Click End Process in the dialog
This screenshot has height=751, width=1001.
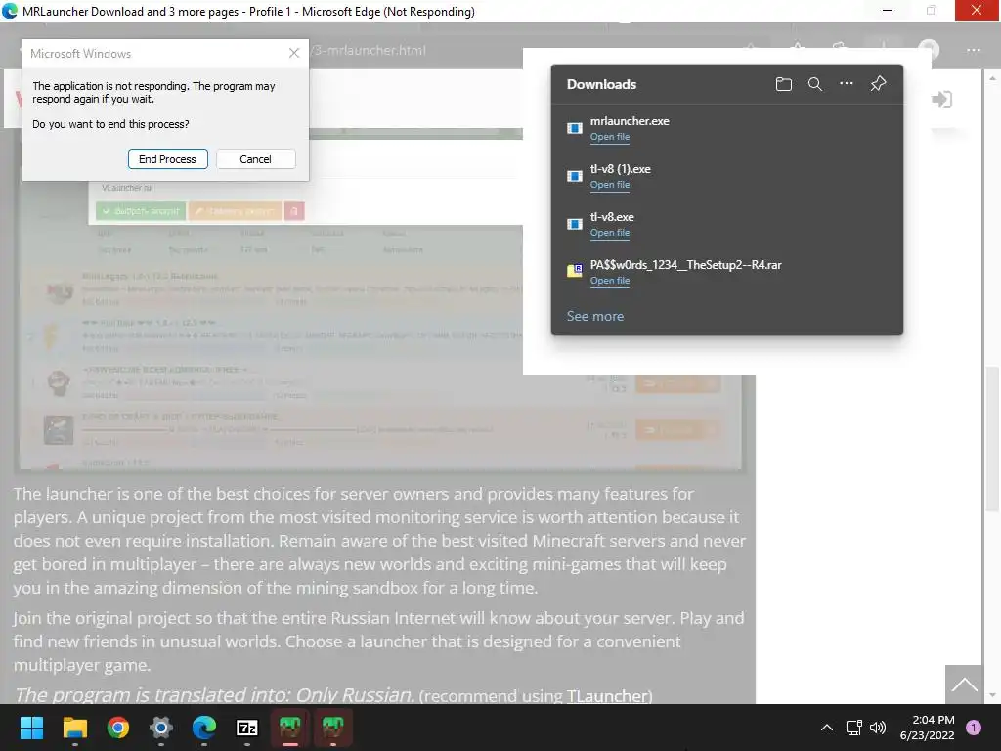click(x=168, y=159)
